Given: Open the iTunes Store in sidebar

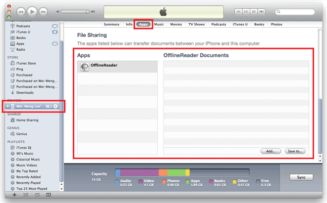Looking at the screenshot, I should 26,63.
